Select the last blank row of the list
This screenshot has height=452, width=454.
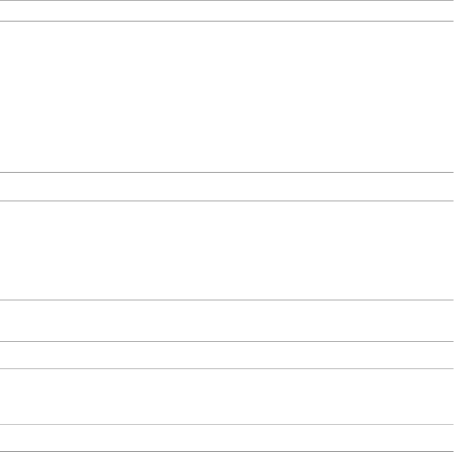coord(227,438)
